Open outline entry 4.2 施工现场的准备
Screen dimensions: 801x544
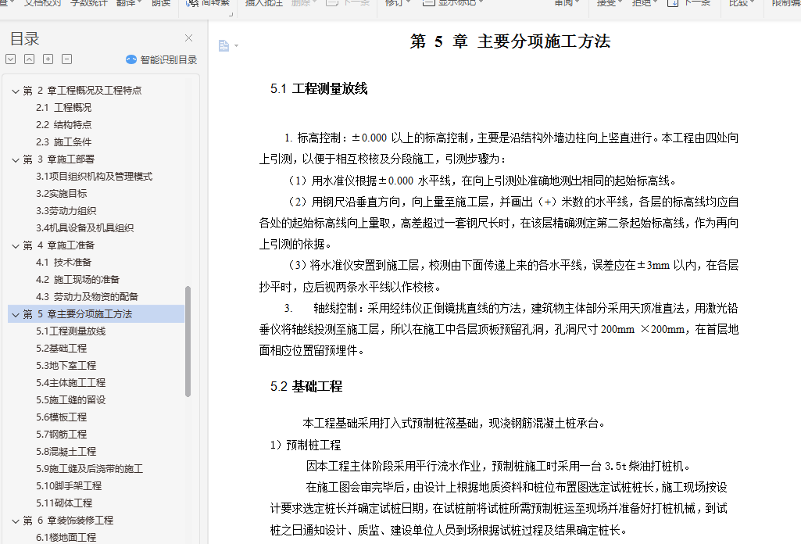tap(77, 279)
